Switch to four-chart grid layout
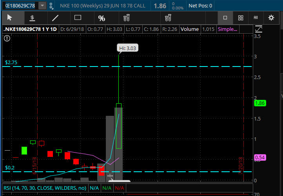The image size is (283, 196). [x=241, y=18]
